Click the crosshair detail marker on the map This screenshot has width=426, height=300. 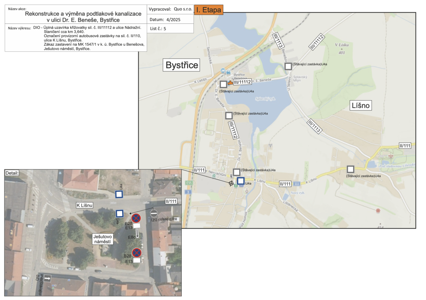point(231,183)
